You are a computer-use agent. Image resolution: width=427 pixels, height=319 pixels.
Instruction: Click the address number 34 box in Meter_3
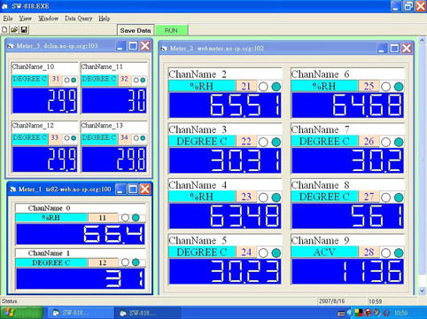coord(124,138)
